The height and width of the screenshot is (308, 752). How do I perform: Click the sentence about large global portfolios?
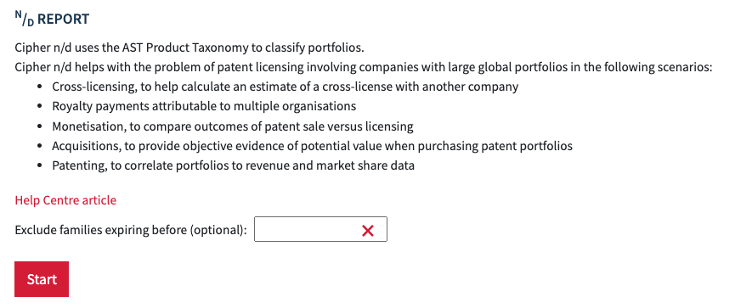[364, 67]
